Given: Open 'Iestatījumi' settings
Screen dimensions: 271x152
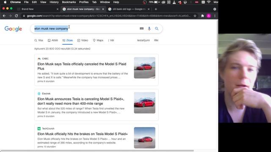Looking at the screenshot, I should (144, 41).
